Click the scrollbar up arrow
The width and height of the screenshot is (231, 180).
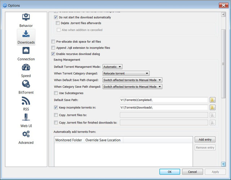[223, 14]
